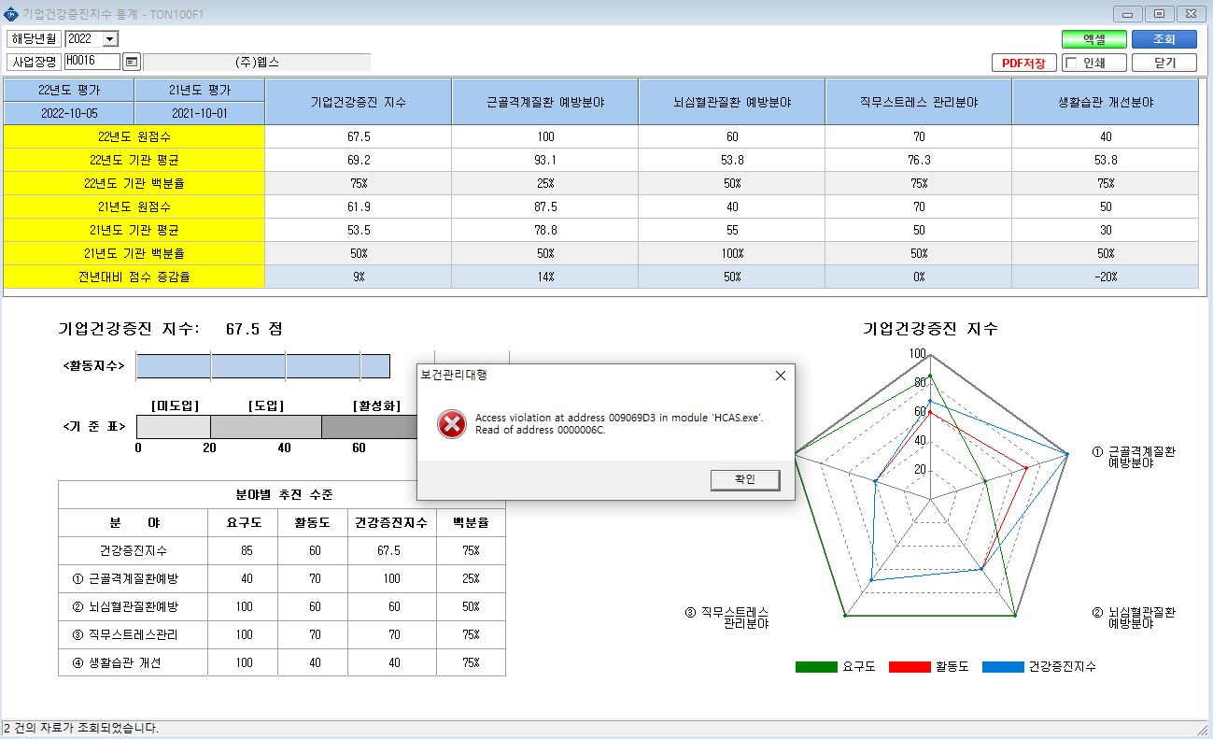
Task: Click the 22년도 평가 header cell
Action: point(69,90)
